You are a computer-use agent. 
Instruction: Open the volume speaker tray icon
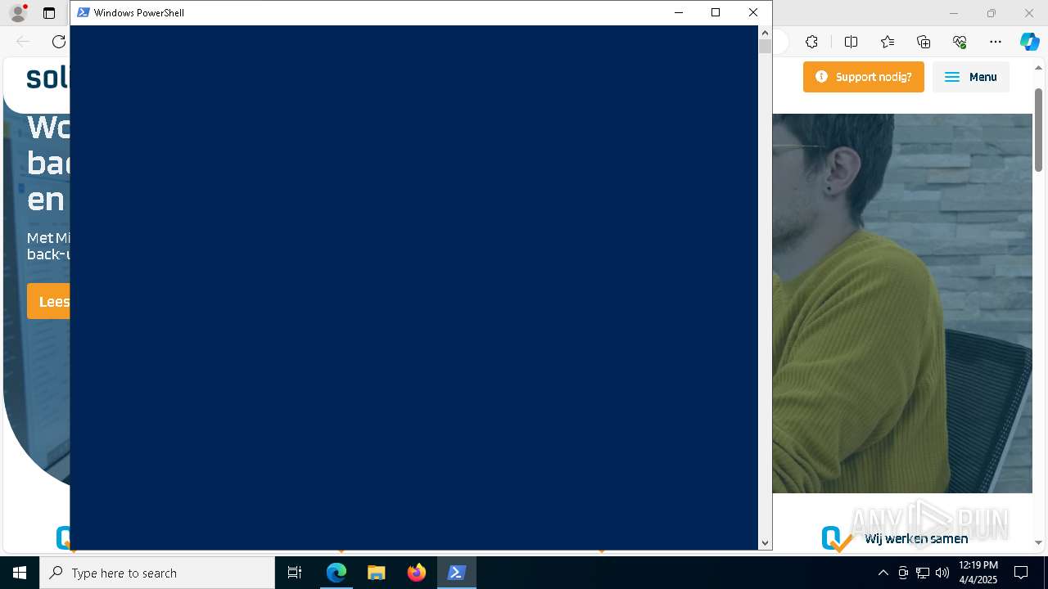[942, 573]
